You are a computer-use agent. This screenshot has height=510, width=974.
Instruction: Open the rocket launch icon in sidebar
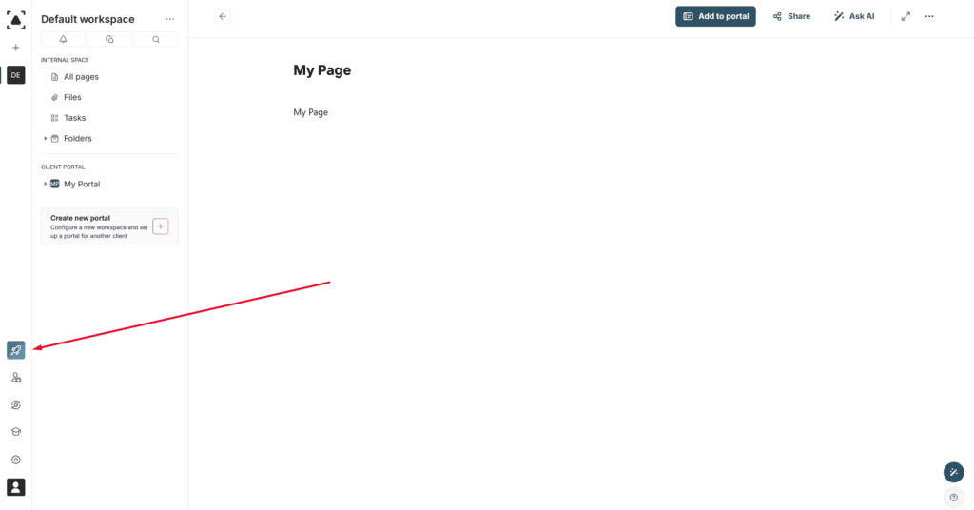click(x=15, y=350)
